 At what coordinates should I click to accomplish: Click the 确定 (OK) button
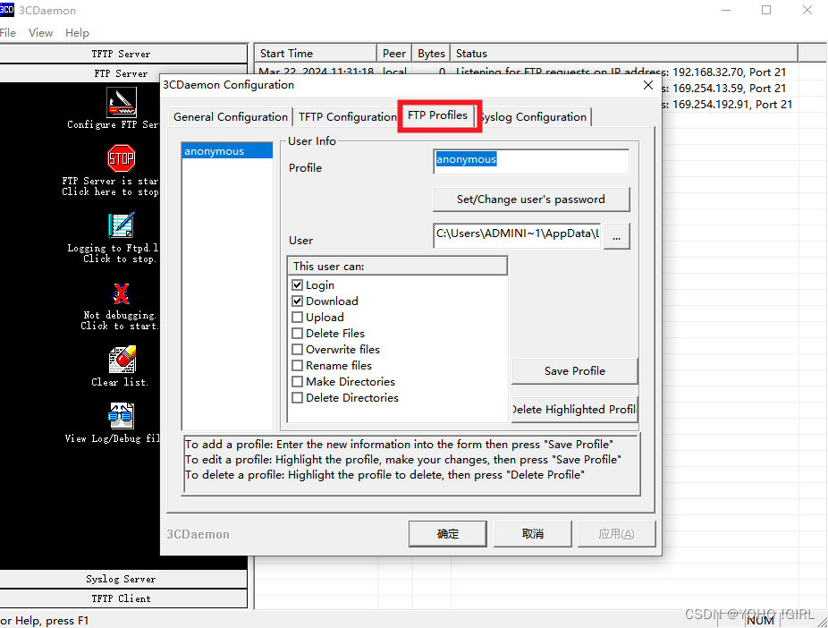click(448, 534)
